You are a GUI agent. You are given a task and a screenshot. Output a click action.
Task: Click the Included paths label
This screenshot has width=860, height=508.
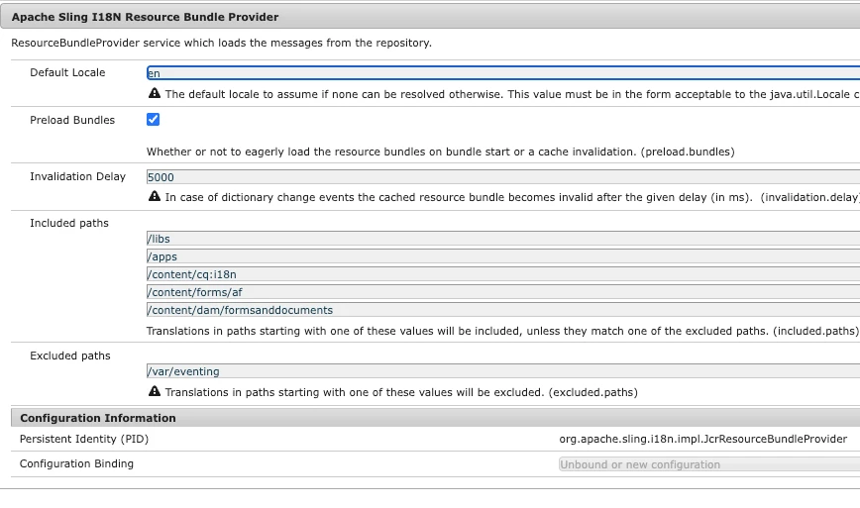point(69,223)
